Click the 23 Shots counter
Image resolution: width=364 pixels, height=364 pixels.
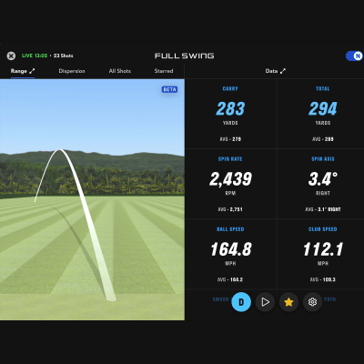pyautogui.click(x=64, y=56)
